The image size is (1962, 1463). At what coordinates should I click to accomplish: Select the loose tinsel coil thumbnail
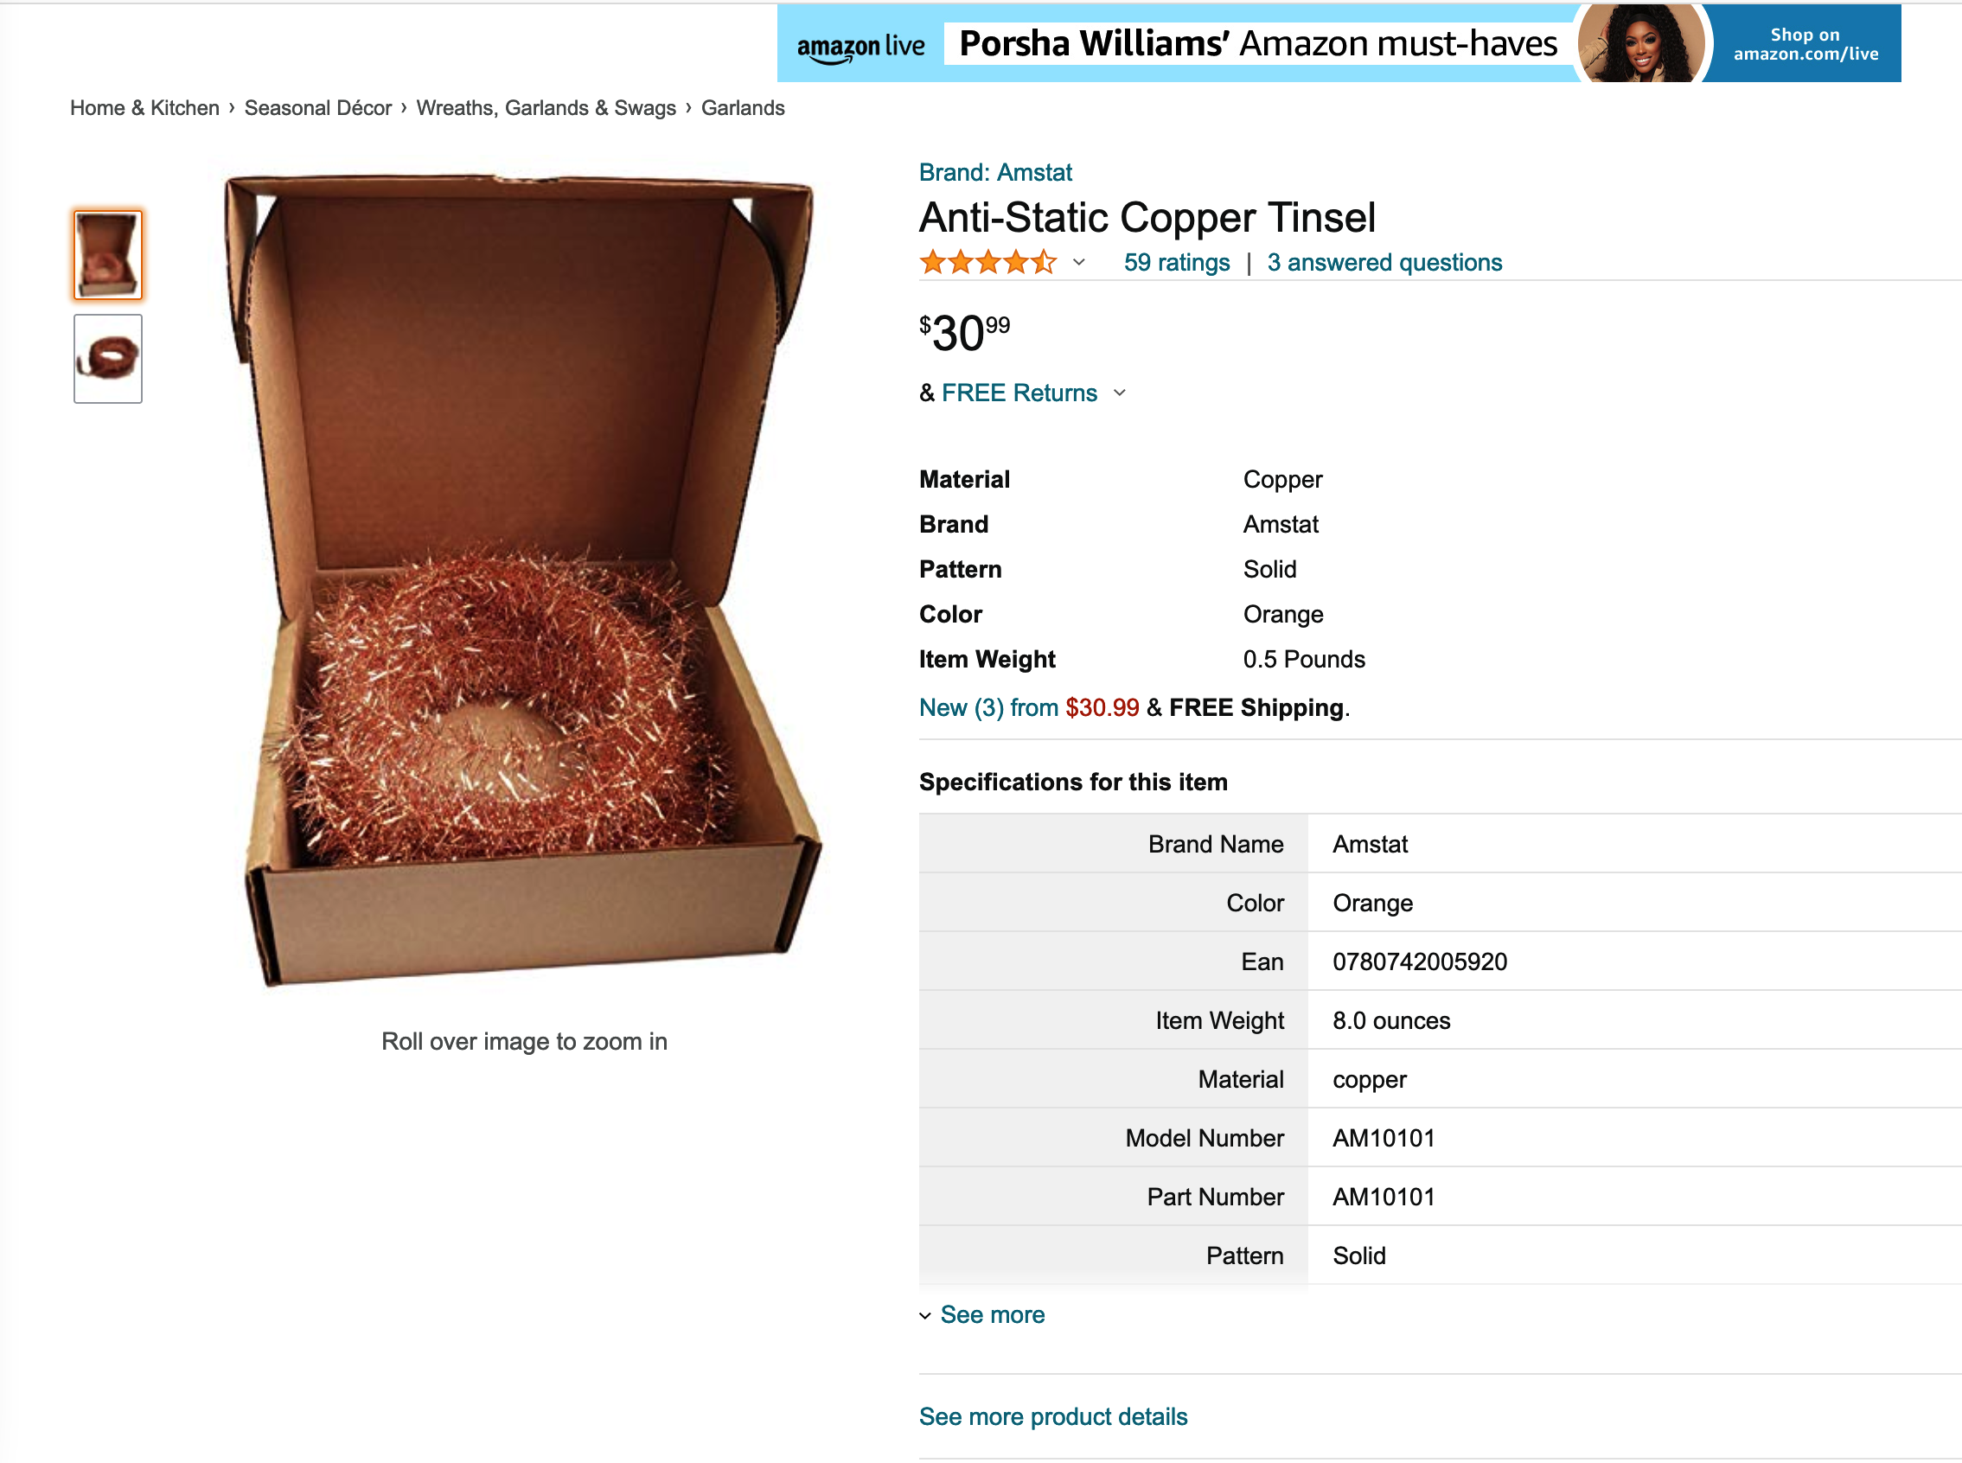click(x=108, y=359)
